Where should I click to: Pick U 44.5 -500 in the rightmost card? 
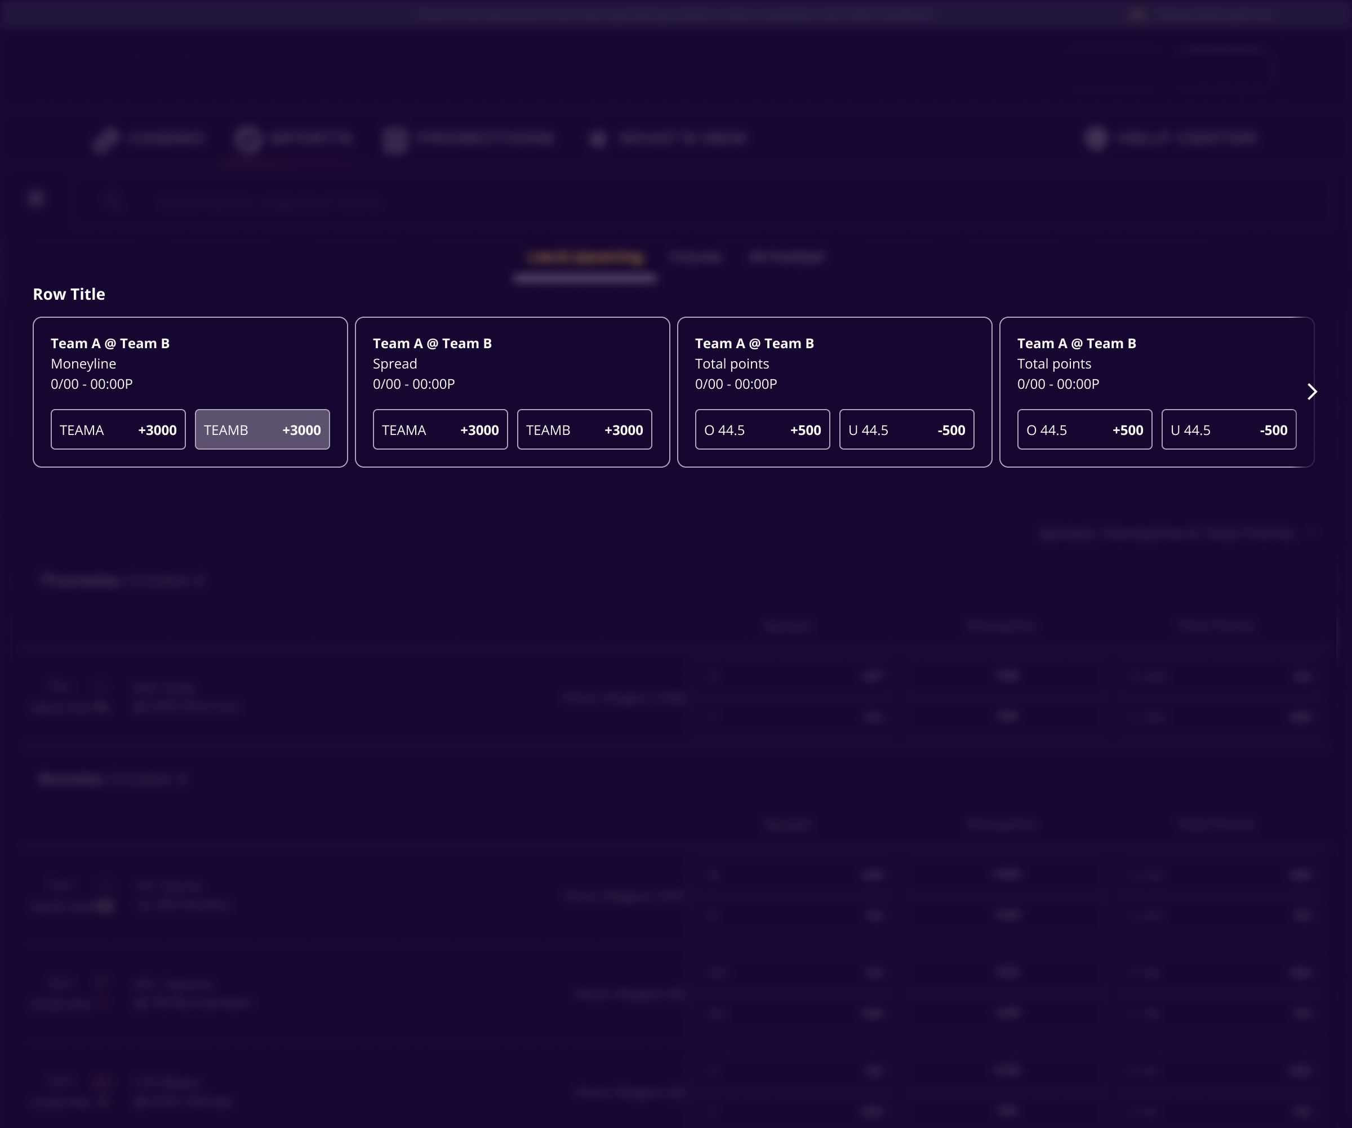click(1229, 429)
